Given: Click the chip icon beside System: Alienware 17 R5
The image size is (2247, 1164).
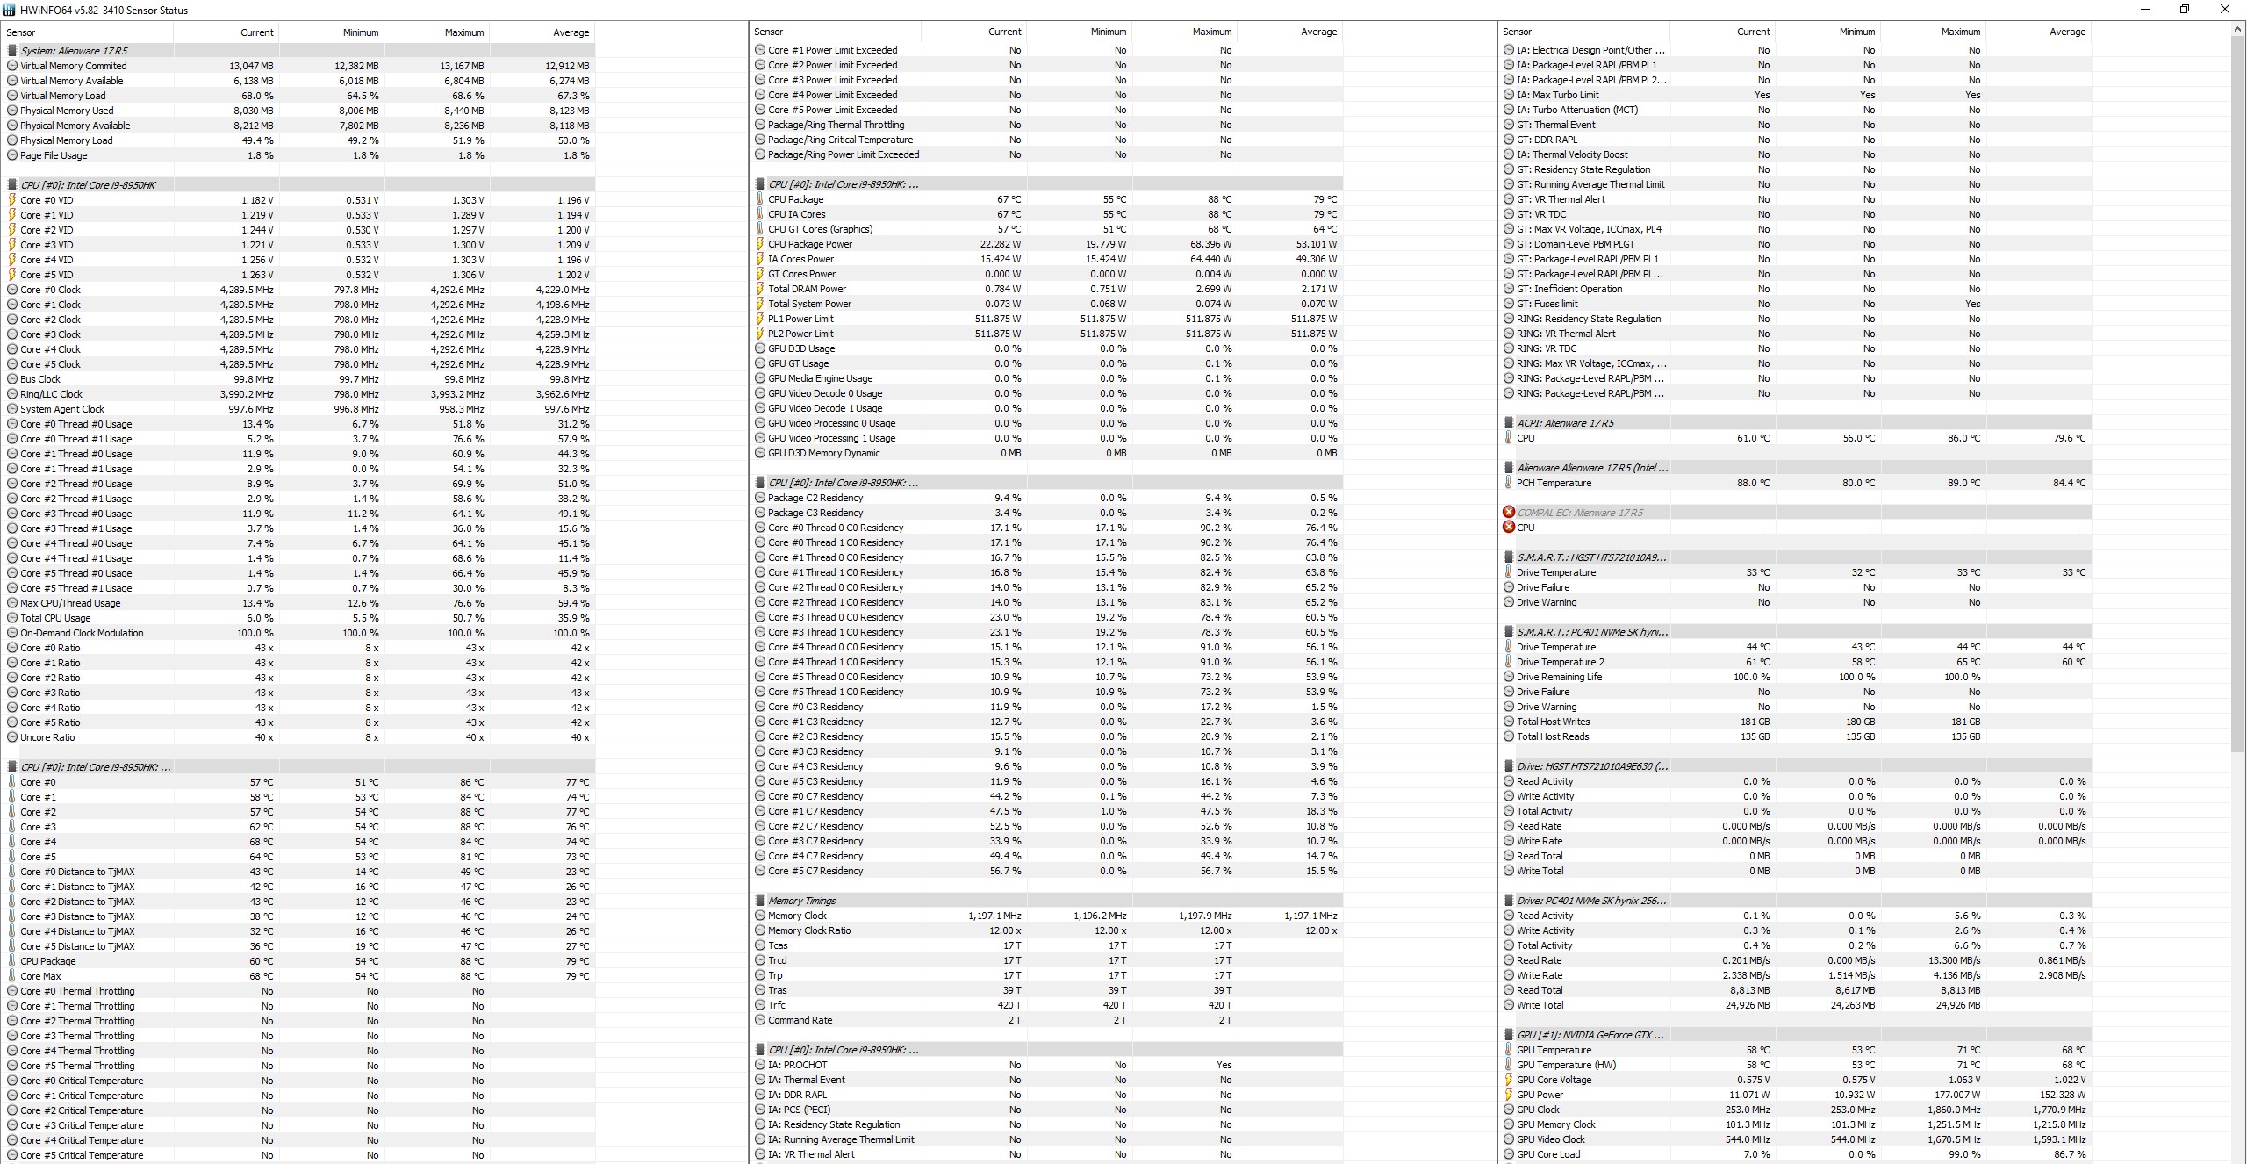Looking at the screenshot, I should click(x=12, y=51).
